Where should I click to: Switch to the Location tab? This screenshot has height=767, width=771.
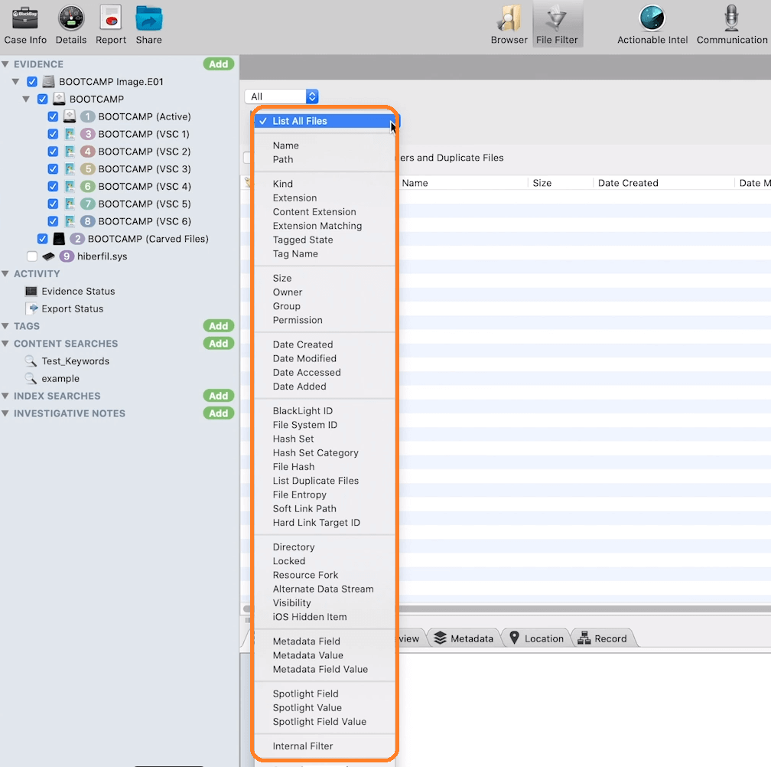[535, 638]
